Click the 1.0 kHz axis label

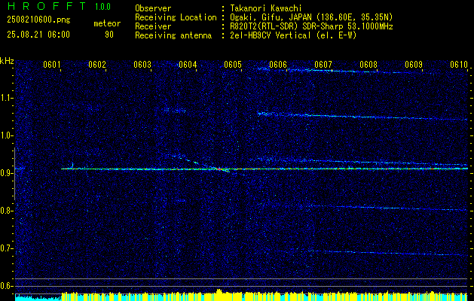[6, 135]
